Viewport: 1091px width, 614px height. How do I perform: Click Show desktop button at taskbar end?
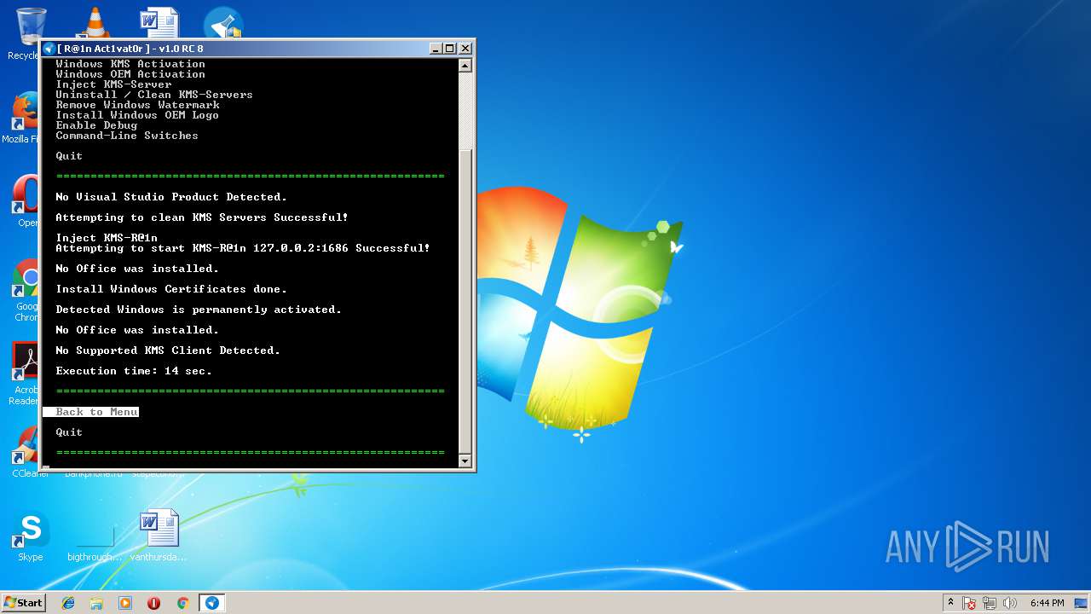1081,603
